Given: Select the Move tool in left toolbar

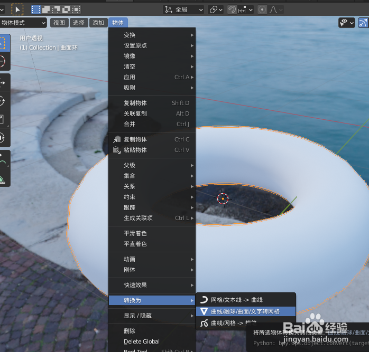Looking at the screenshot, I should pyautogui.click(x=3, y=83).
